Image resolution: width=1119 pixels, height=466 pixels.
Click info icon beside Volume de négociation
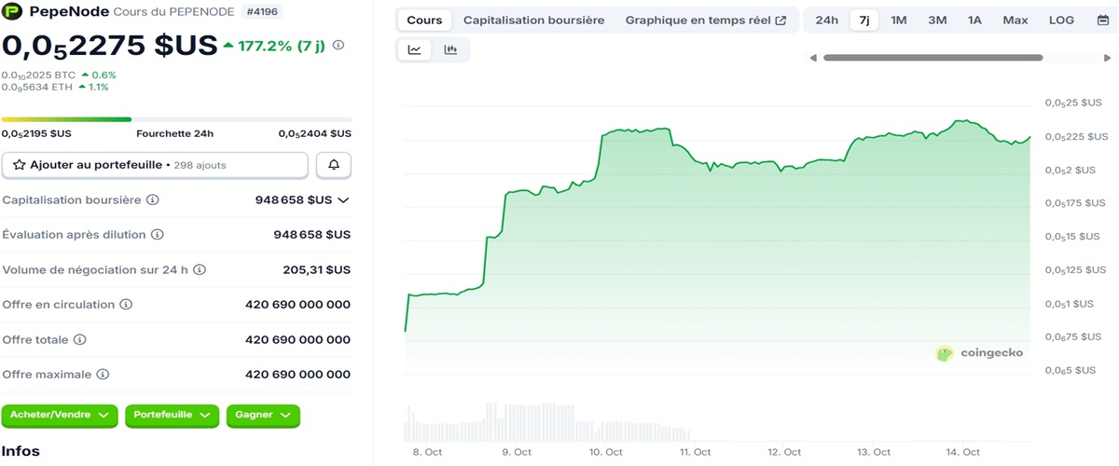tap(200, 270)
